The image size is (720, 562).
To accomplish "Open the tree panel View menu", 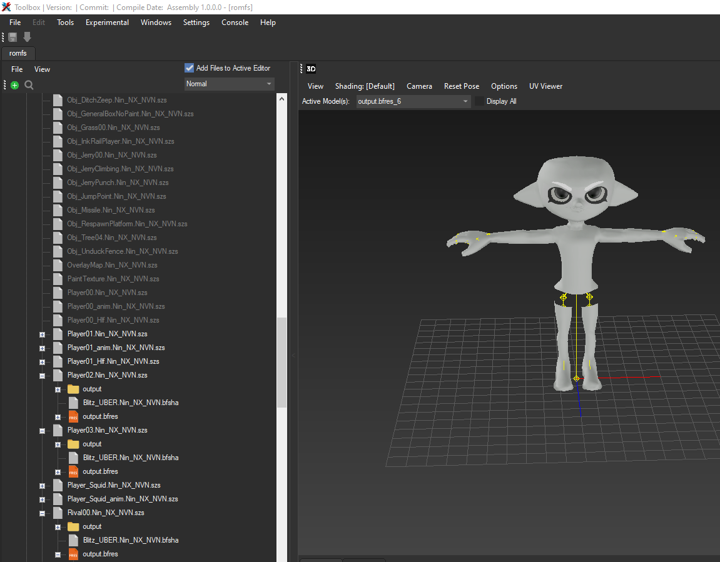I will 42,69.
